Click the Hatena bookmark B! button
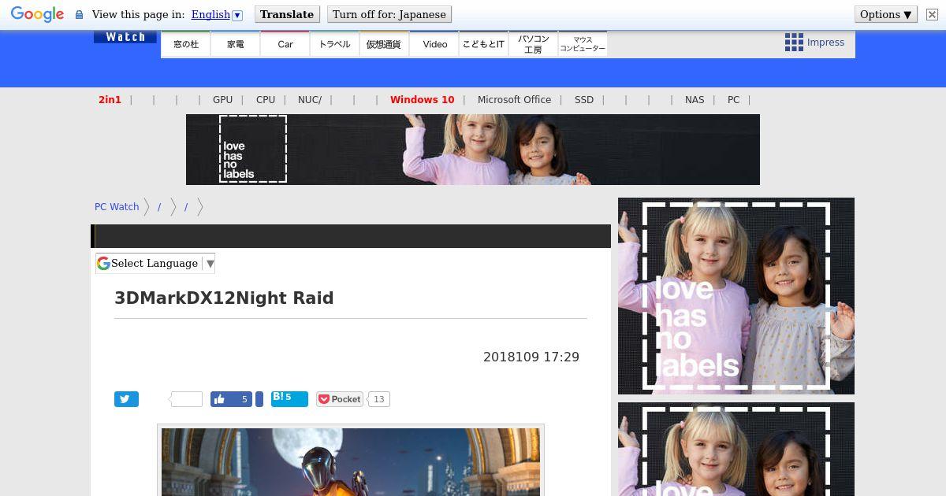Image resolution: width=946 pixels, height=496 pixels. point(289,398)
